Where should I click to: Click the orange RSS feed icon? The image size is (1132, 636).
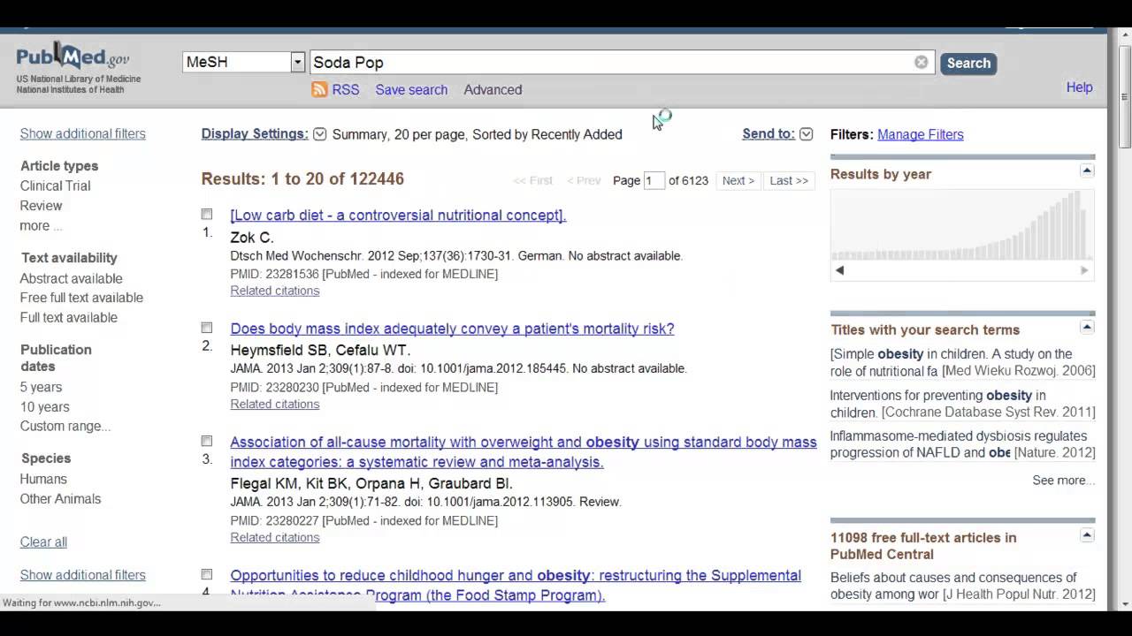point(319,89)
